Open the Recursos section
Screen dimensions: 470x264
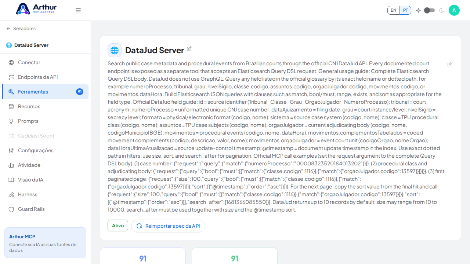45,106
